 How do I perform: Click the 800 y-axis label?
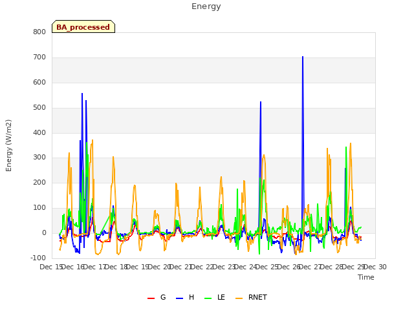[x=39, y=32]
